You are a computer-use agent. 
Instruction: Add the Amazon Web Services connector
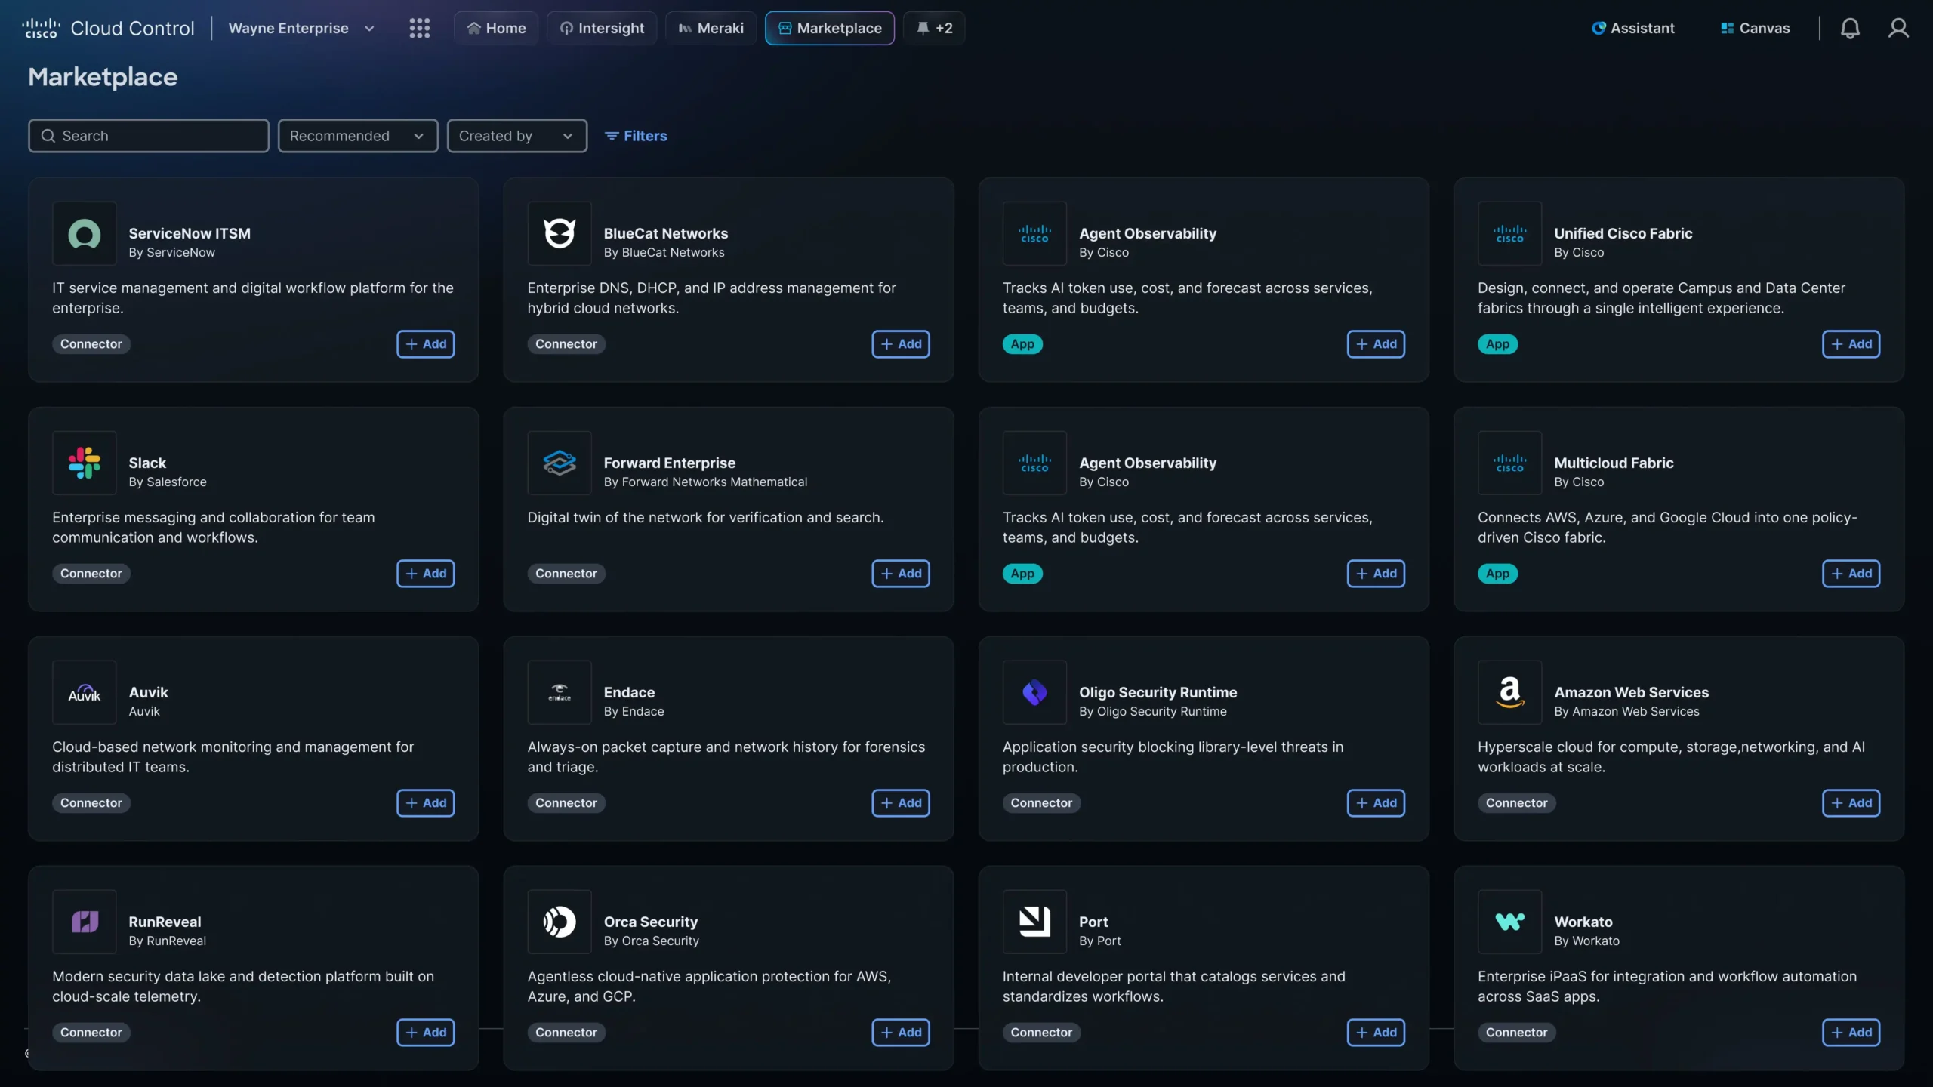pyautogui.click(x=1851, y=803)
